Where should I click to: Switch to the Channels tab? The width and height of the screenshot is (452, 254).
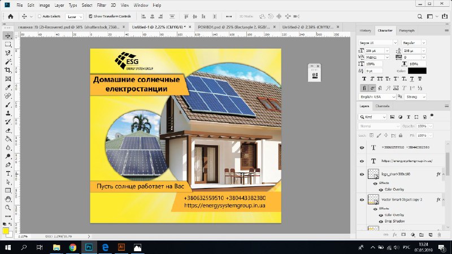383,106
